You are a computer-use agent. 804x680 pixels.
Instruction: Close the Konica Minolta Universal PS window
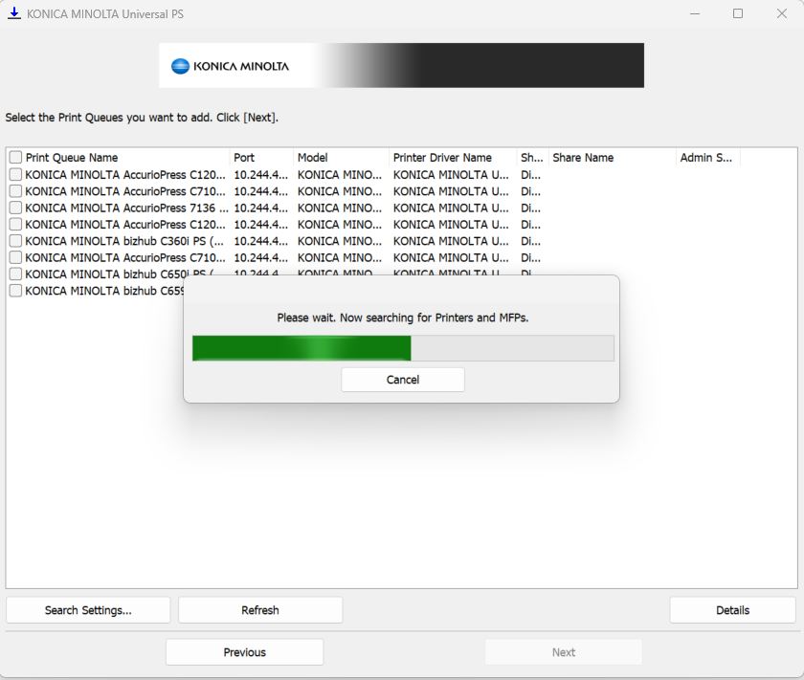coord(781,13)
